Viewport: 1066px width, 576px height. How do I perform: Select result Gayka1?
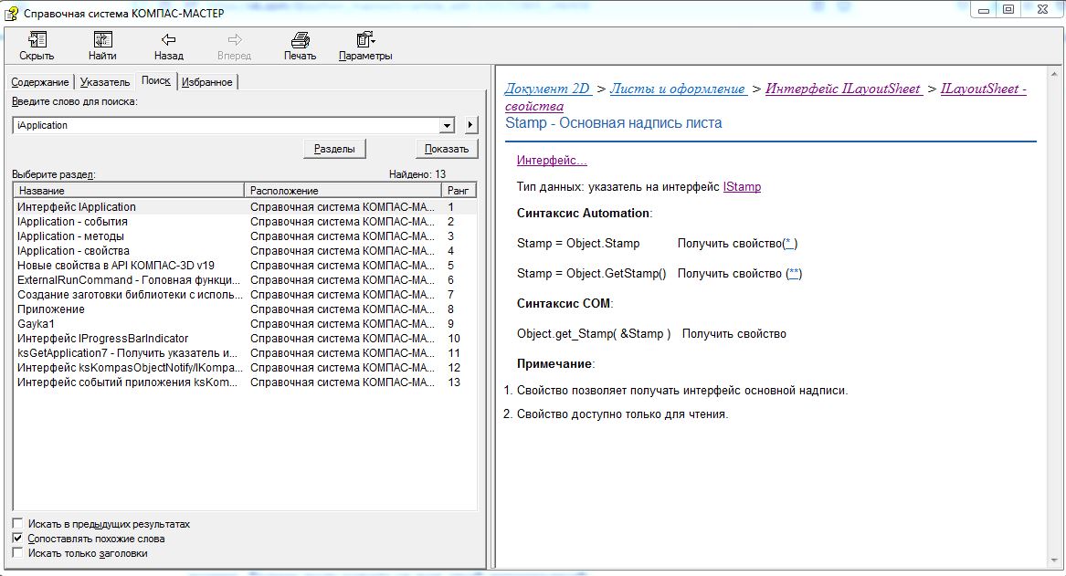coord(245,324)
